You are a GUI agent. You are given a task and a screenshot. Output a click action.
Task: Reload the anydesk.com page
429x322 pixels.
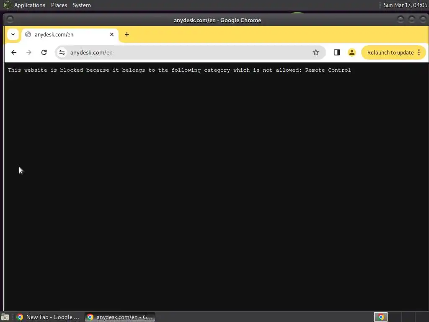(44, 52)
